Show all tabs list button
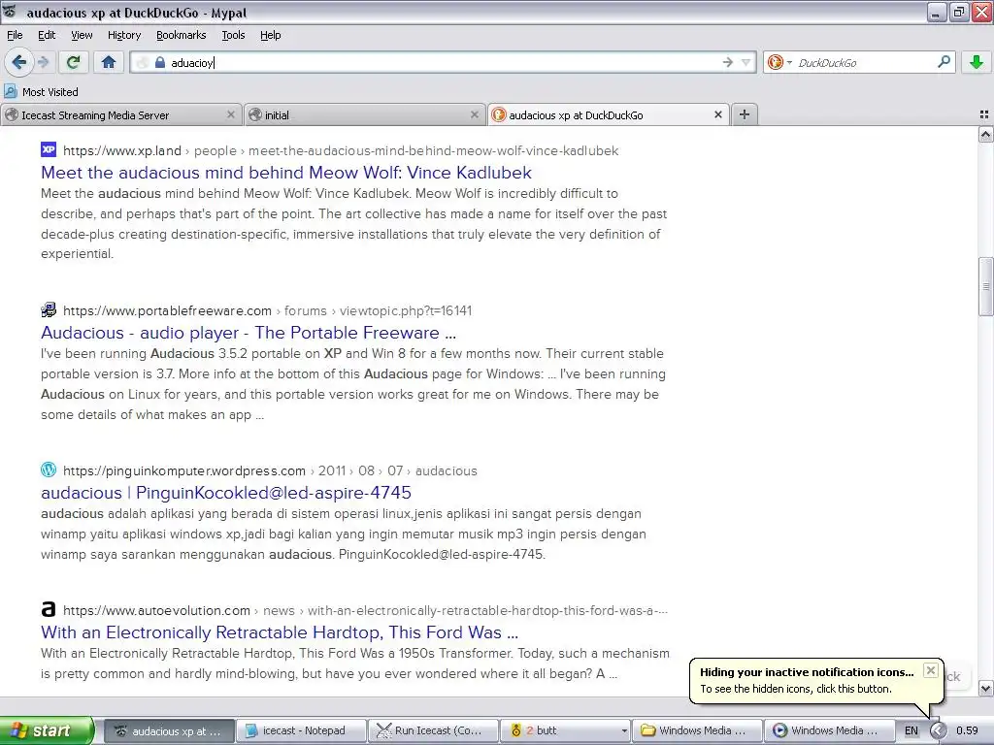 [984, 114]
